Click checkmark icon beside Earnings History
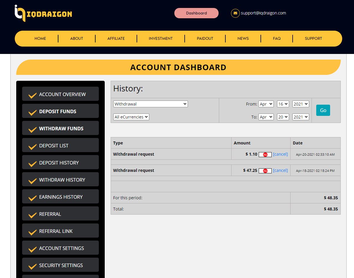The image size is (354, 278). (32, 198)
